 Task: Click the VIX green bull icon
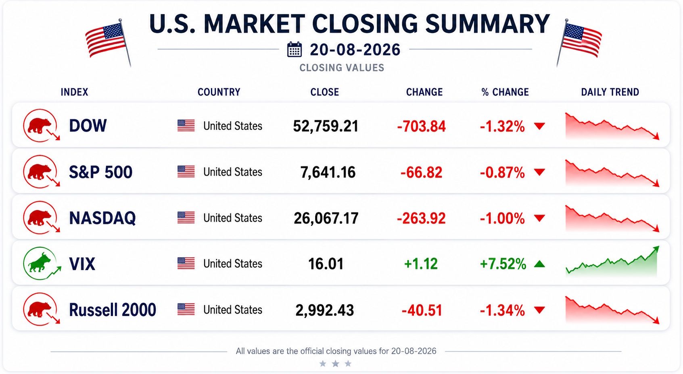coord(42,263)
